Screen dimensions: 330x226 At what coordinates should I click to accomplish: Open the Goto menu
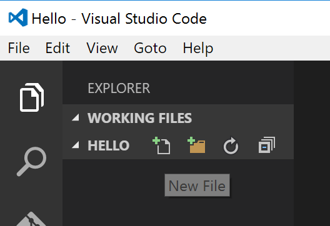coord(150,48)
